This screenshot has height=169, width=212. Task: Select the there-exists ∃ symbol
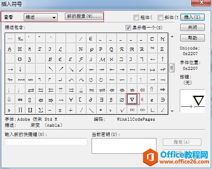pos(101,100)
